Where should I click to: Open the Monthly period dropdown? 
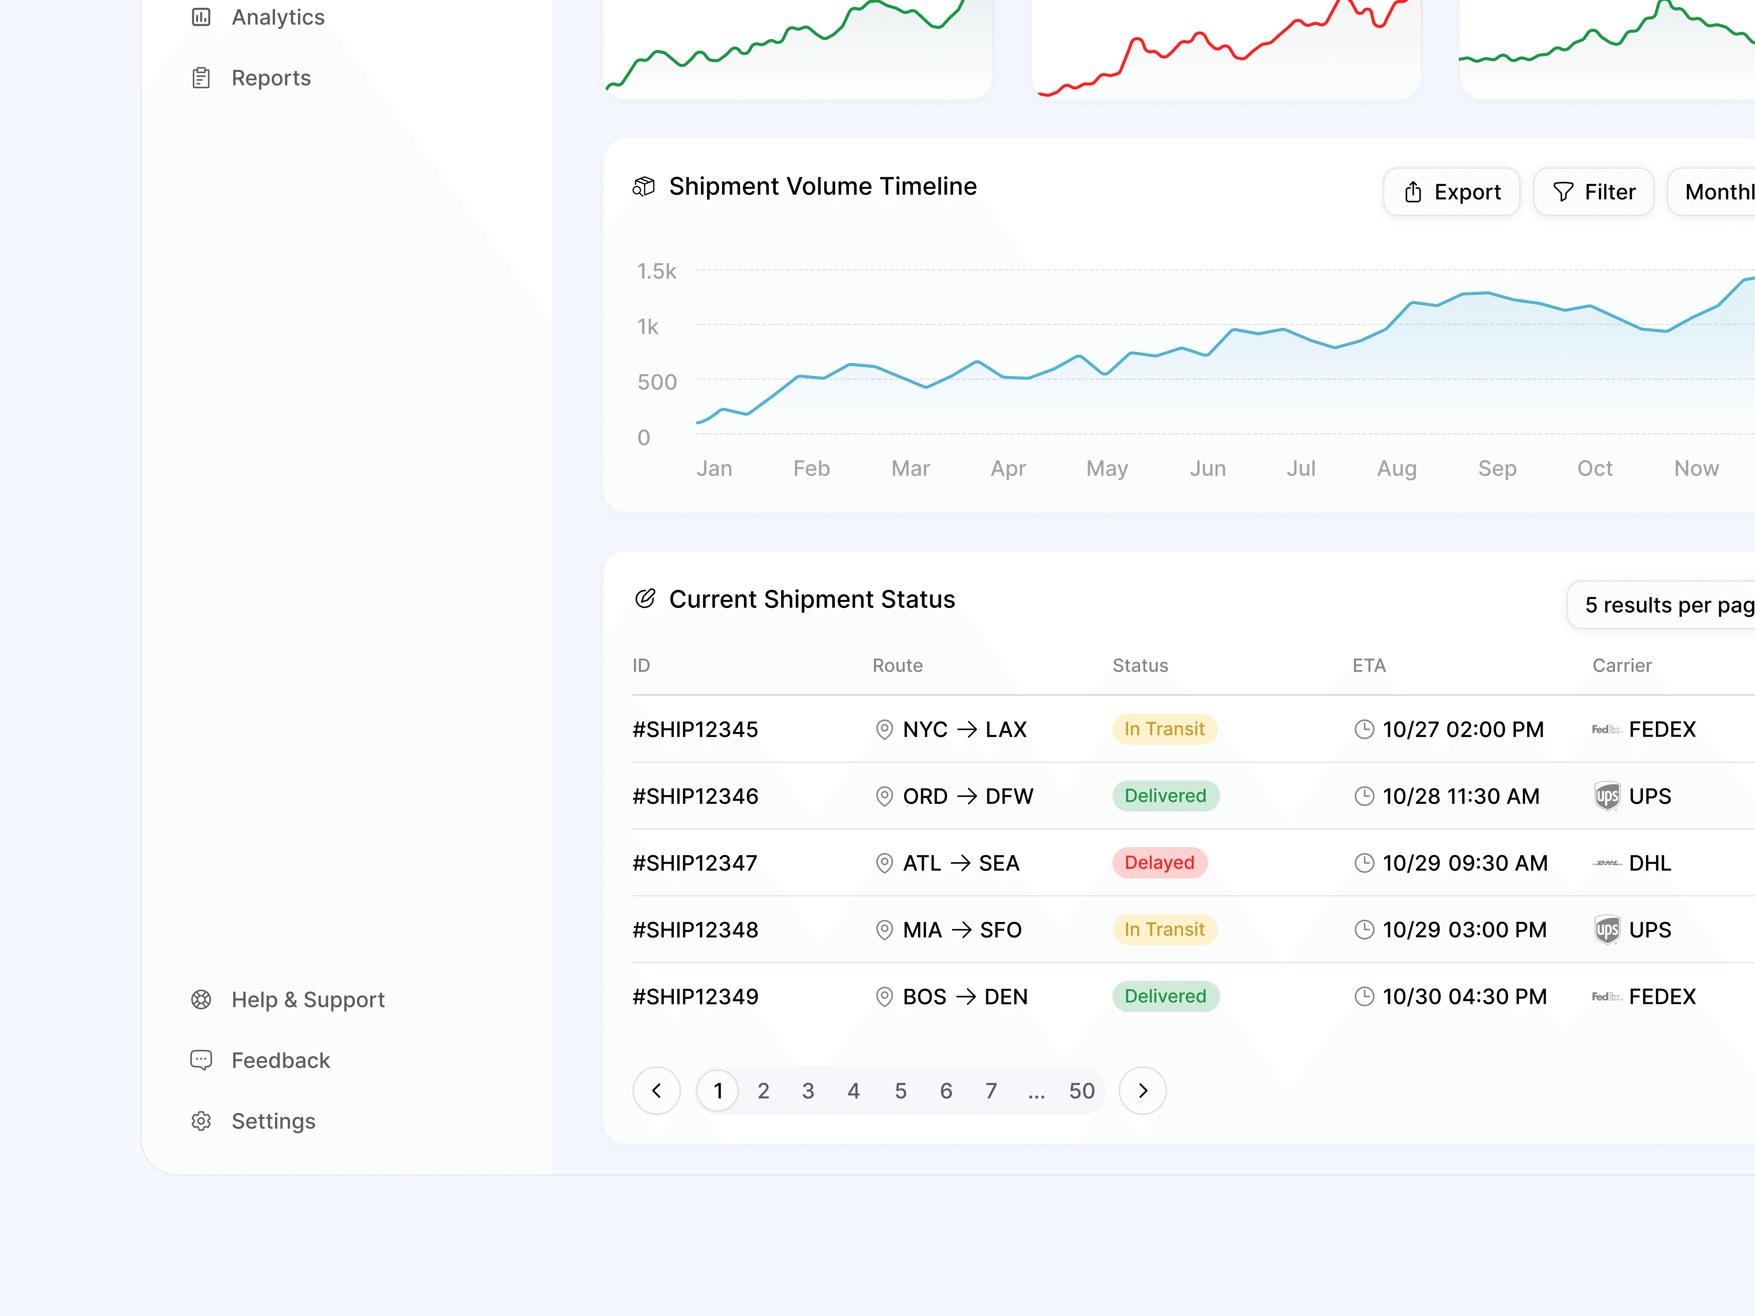coord(1714,192)
